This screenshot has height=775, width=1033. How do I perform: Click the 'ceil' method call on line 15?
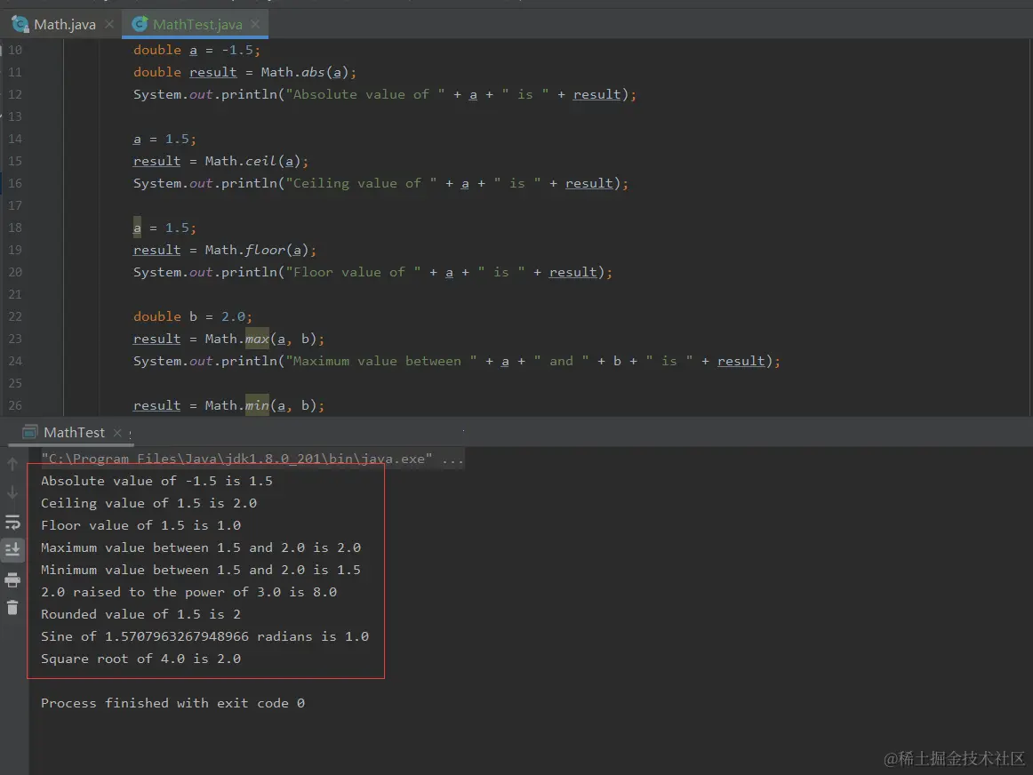260,162
